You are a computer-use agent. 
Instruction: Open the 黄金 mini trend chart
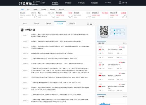click(52, 16)
